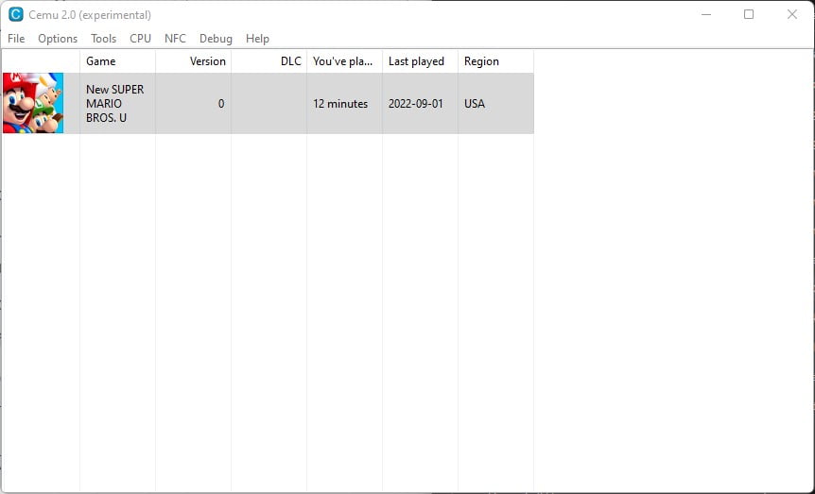Sort by the Last played column header

click(x=421, y=61)
